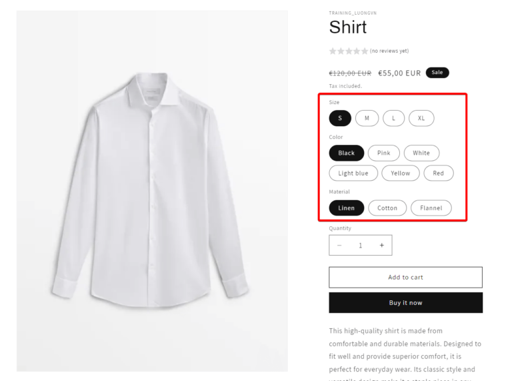Open the white shirt product image

point(152,191)
